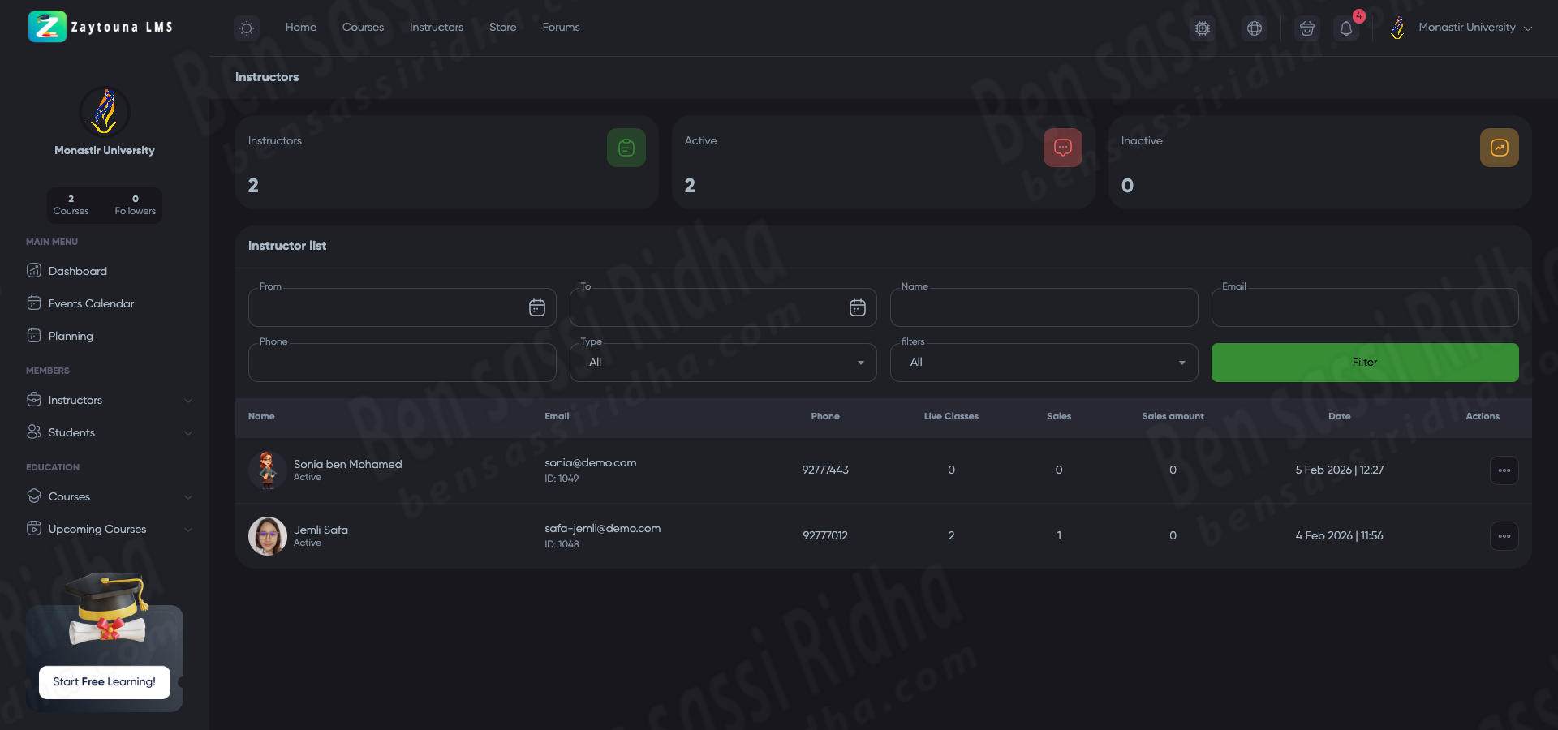This screenshot has width=1558, height=730.
Task: Click Start Free Learning button
Action: [x=105, y=682]
